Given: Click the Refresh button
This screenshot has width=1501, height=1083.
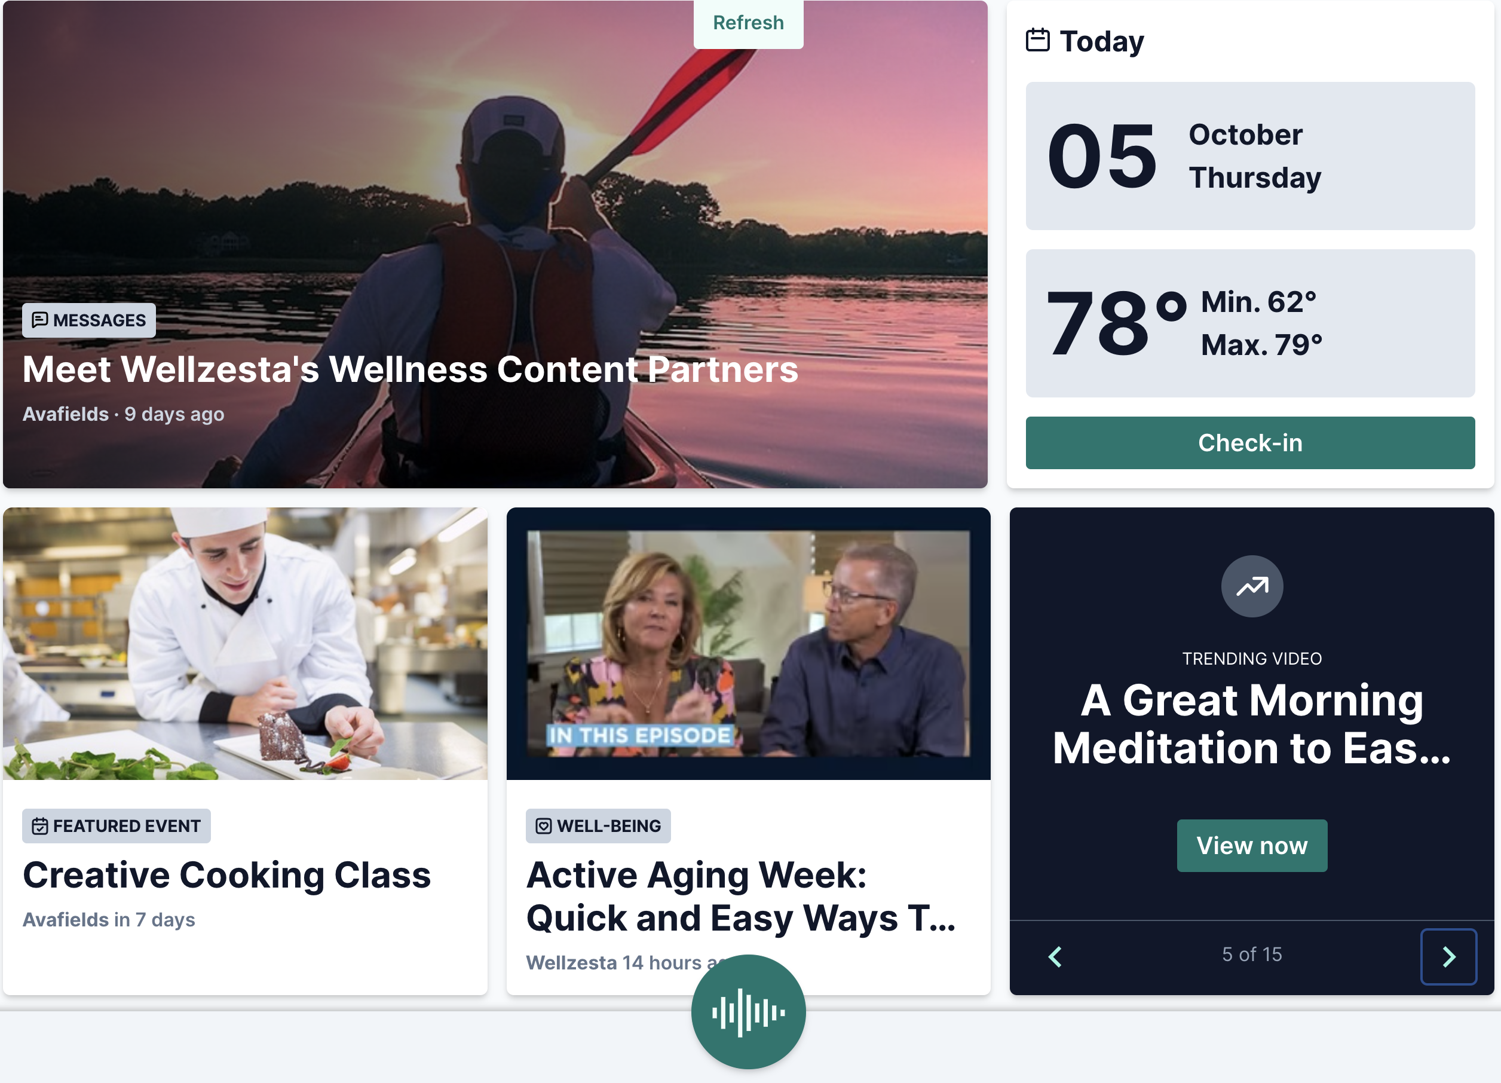Looking at the screenshot, I should pyautogui.click(x=749, y=23).
